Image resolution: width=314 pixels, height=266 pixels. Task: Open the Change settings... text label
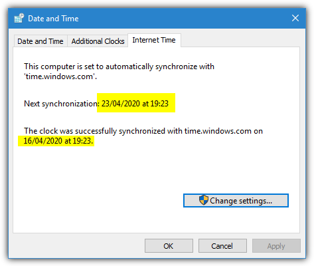[241, 201]
